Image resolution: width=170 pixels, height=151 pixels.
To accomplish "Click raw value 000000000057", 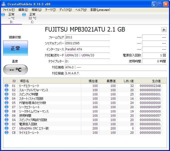I will (150, 115).
